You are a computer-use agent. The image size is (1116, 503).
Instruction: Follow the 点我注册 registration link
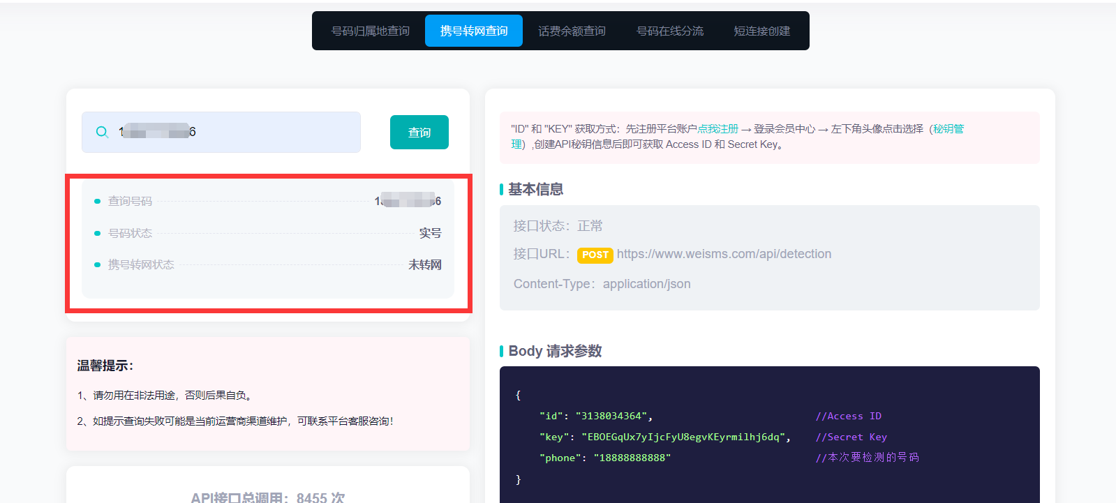click(x=717, y=129)
